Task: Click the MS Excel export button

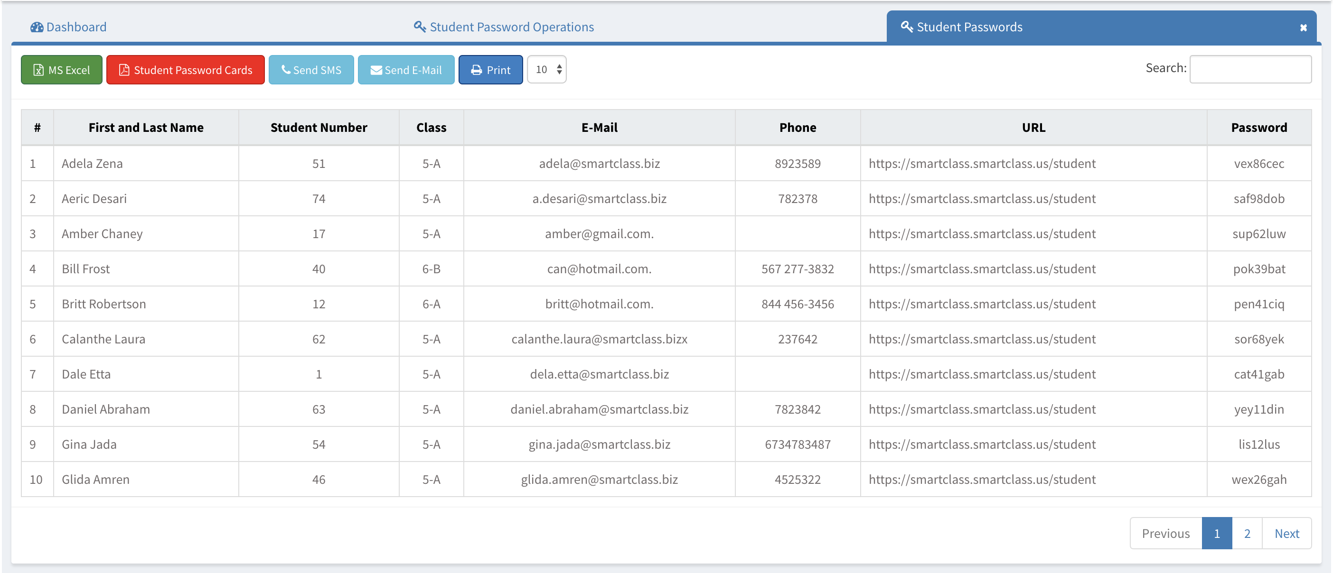Action: (x=61, y=70)
